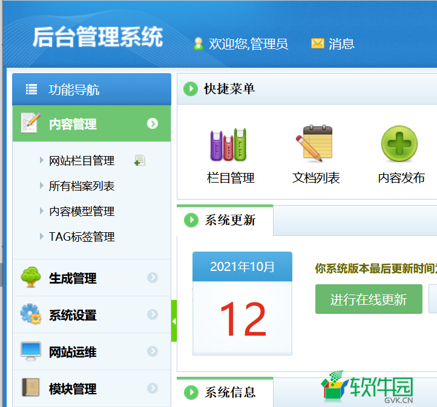Click the 进行在线更新 button
This screenshot has width=437, height=407.
pos(369,299)
